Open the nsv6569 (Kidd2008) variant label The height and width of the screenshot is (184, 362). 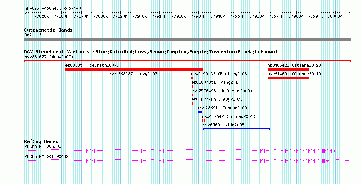pos(225,125)
